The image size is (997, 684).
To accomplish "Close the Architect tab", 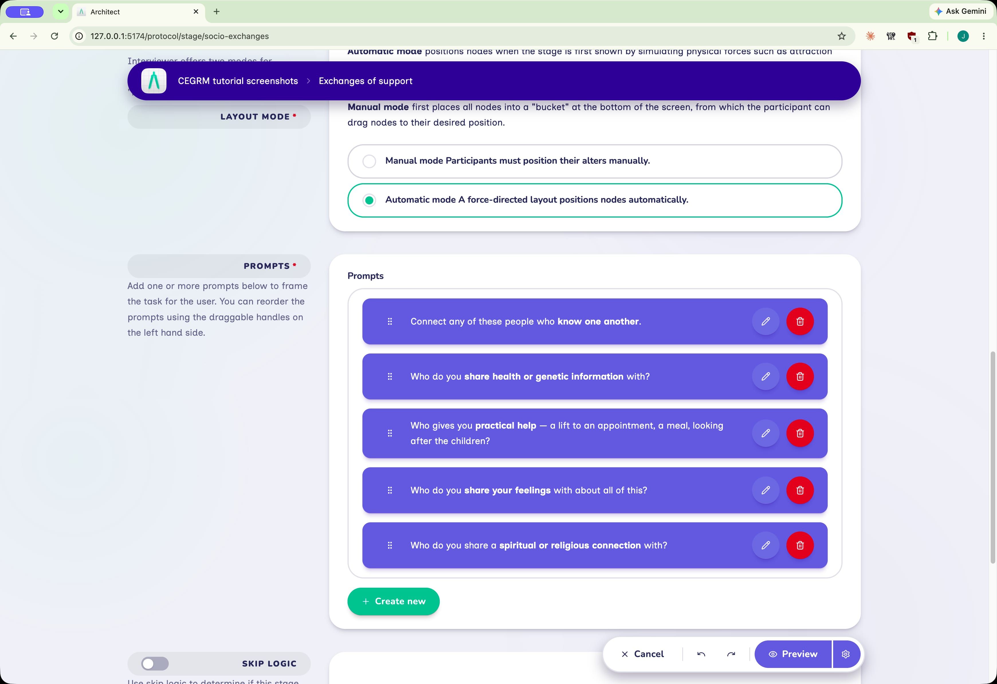I will 196,11.
